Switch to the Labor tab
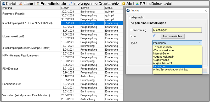Screen dimensions: 210x102 coord(26,3)
